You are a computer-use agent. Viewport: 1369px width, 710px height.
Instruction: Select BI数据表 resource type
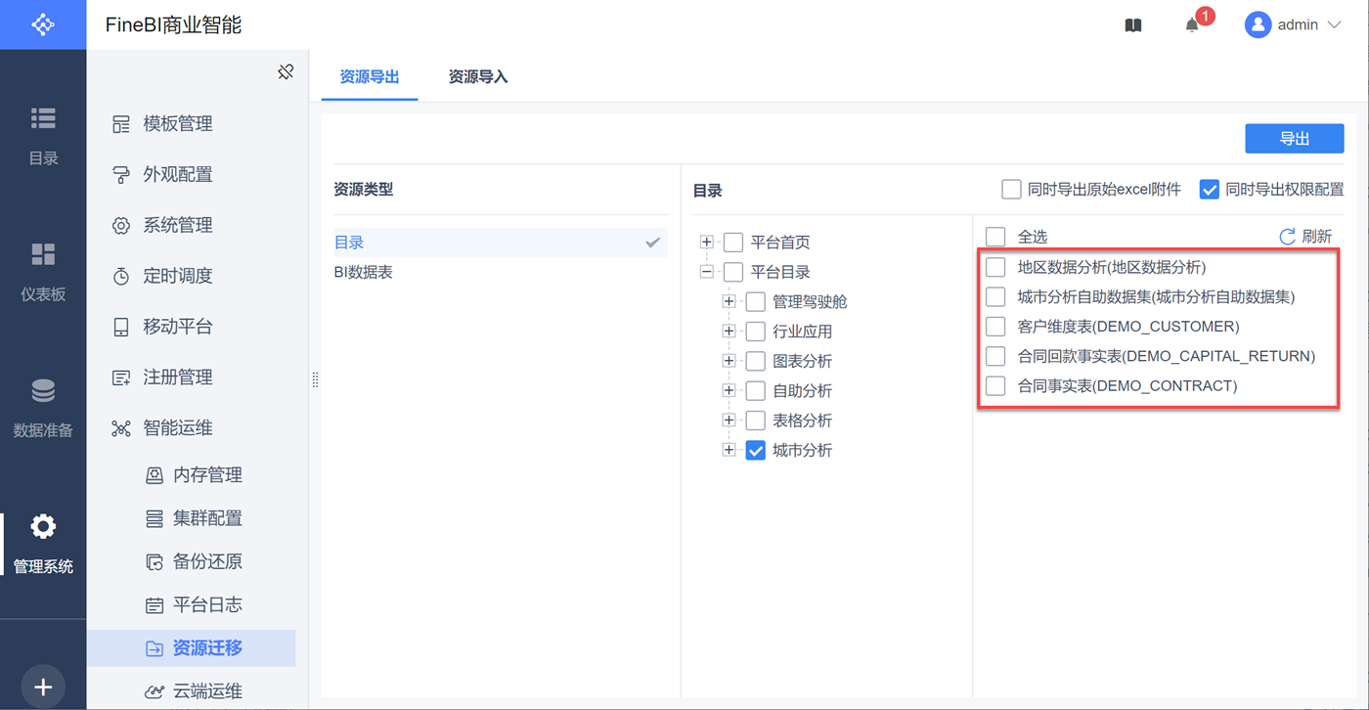pyautogui.click(x=364, y=272)
